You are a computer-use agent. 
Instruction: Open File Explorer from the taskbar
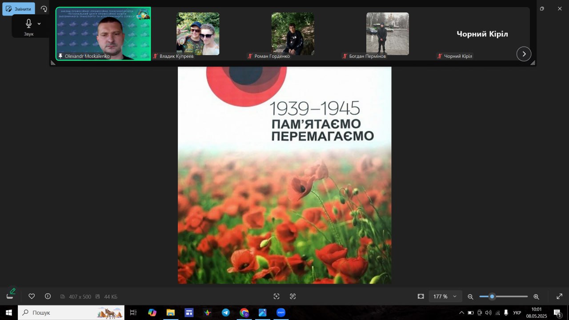point(171,312)
